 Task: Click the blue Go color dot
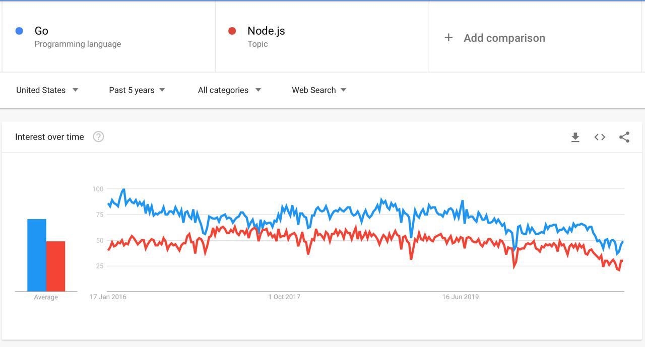pyautogui.click(x=20, y=31)
